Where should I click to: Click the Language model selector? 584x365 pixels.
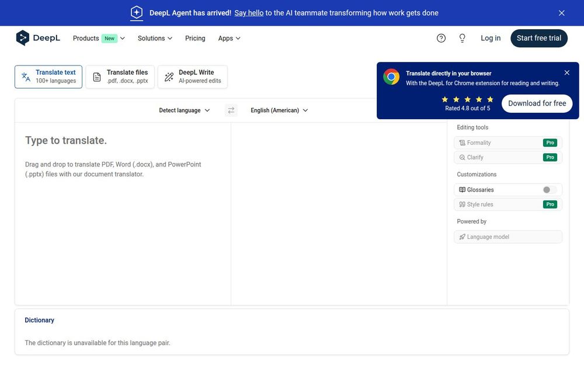pos(508,237)
